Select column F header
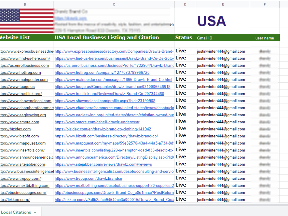 click(x=265, y=4)
